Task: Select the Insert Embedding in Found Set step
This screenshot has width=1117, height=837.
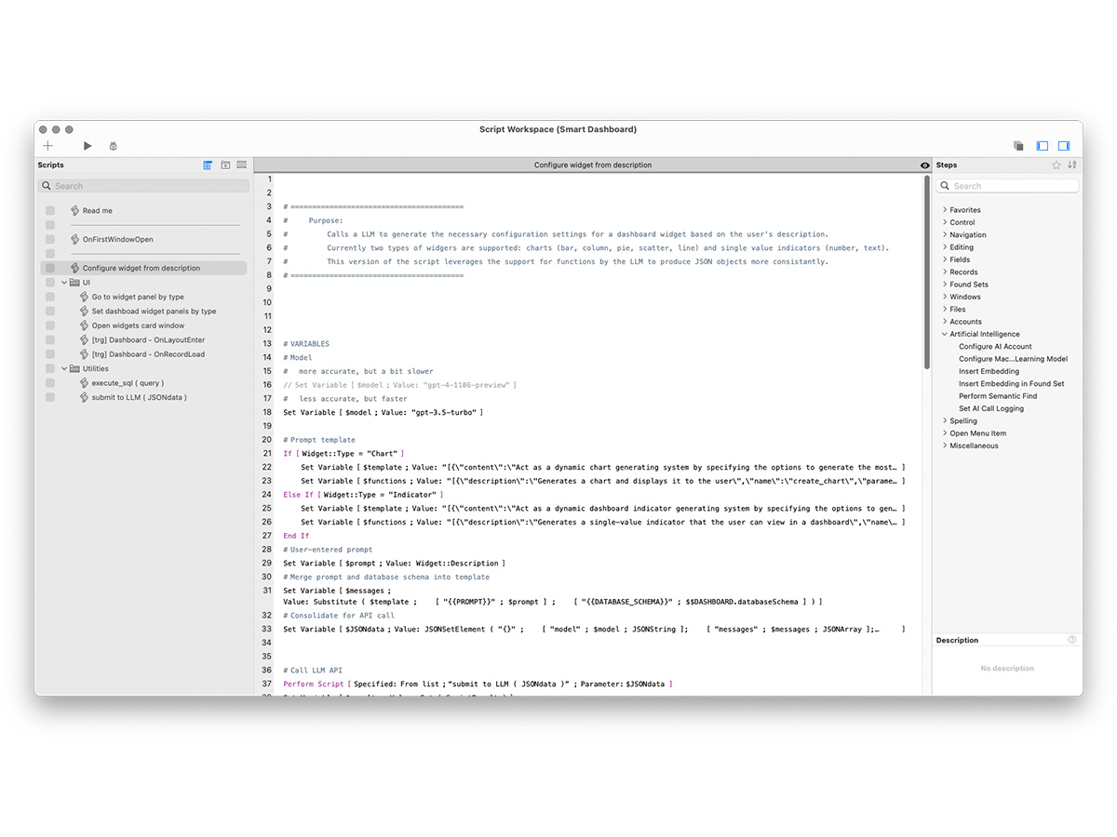Action: [1011, 384]
